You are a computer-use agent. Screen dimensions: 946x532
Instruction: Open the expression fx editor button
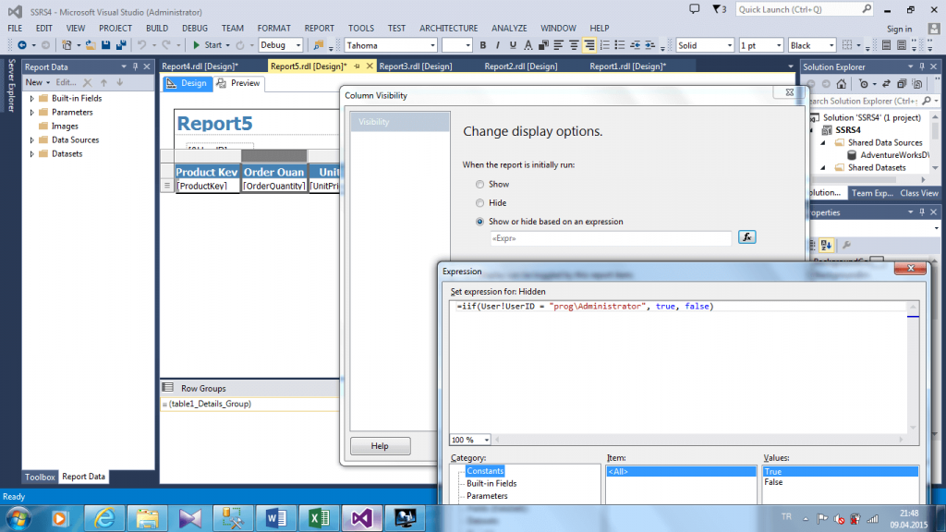click(746, 237)
